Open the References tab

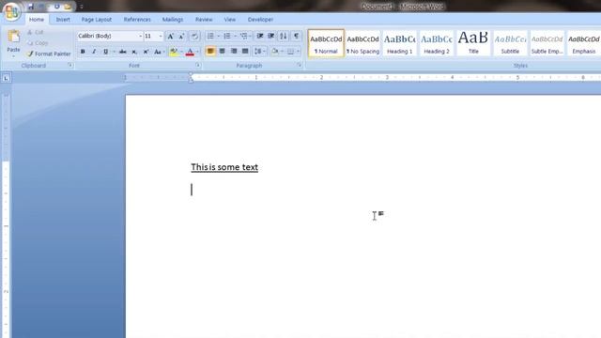click(x=137, y=20)
